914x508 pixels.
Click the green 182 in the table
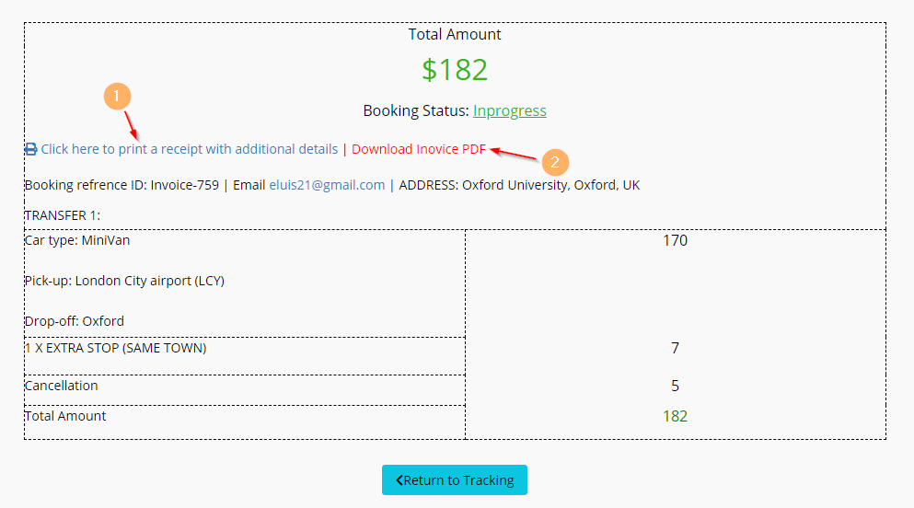tap(675, 416)
